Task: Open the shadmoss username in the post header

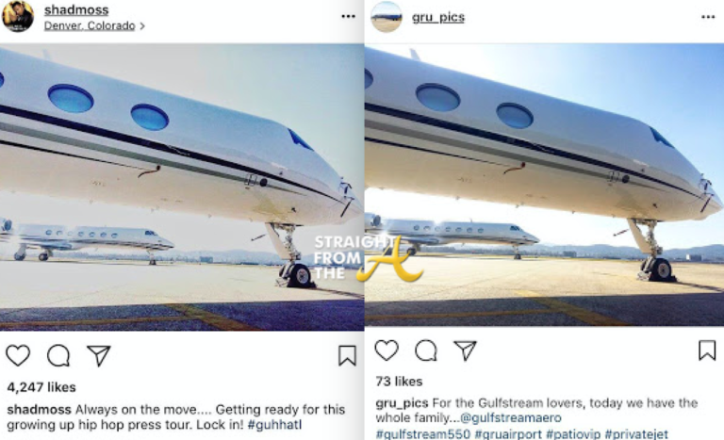Action: point(76,9)
